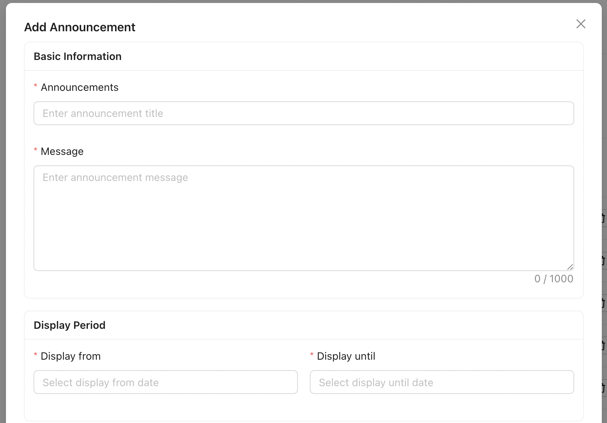Image resolution: width=607 pixels, height=423 pixels.
Task: Click the Message field label
Action: tap(62, 151)
